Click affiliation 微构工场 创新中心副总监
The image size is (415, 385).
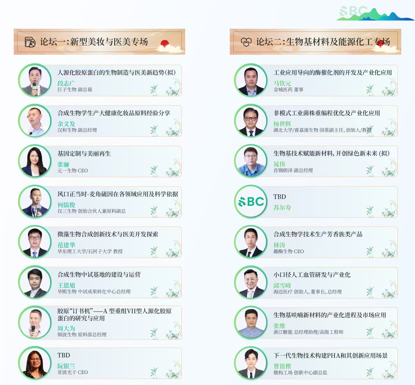coord(300,373)
